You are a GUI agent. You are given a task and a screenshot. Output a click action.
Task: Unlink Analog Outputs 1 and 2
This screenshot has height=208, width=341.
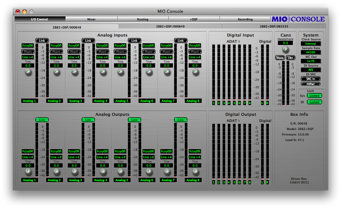point(42,120)
